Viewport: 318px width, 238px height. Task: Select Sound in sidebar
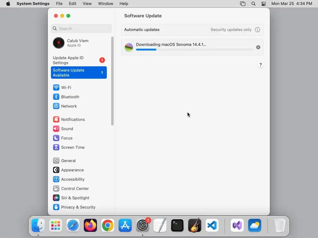(x=79, y=129)
